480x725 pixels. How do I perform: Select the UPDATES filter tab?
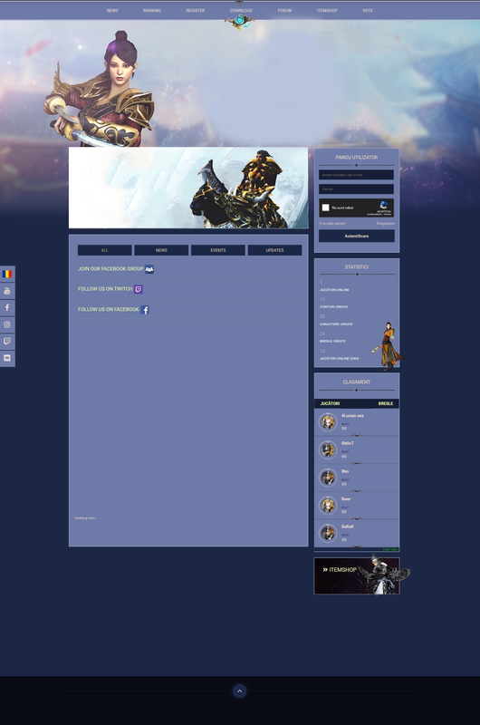[x=275, y=250]
